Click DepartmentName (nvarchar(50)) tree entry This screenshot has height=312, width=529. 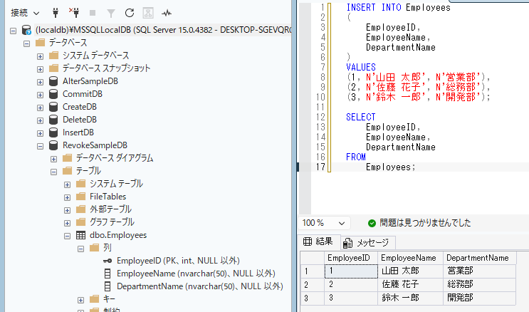tap(200, 286)
